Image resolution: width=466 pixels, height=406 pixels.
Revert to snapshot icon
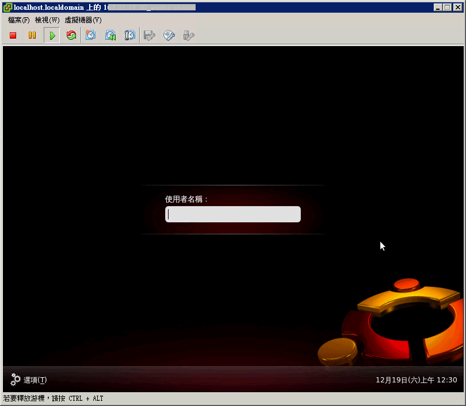coord(110,35)
